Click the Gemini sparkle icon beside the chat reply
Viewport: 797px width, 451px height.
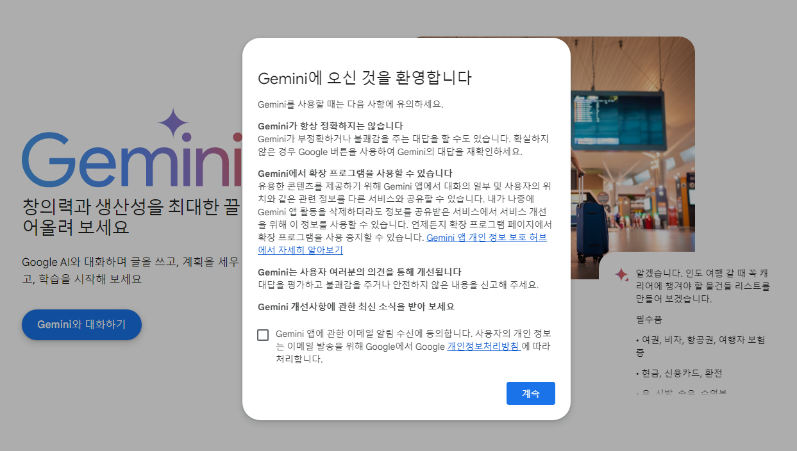[x=621, y=274]
